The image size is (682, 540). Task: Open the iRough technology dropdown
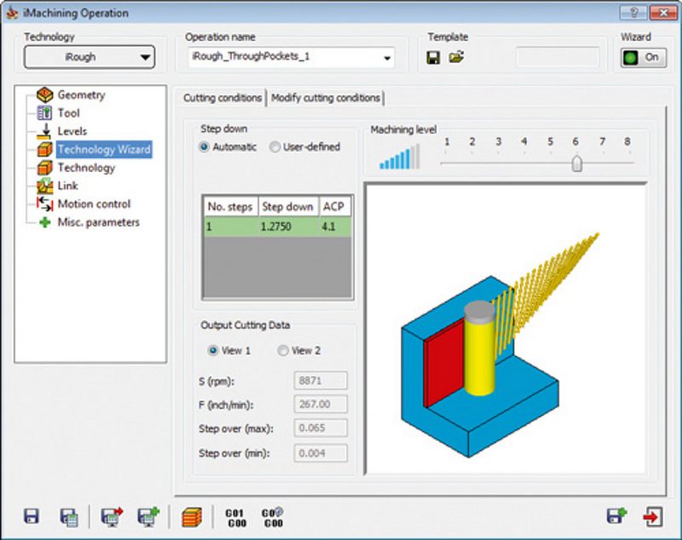pos(89,58)
